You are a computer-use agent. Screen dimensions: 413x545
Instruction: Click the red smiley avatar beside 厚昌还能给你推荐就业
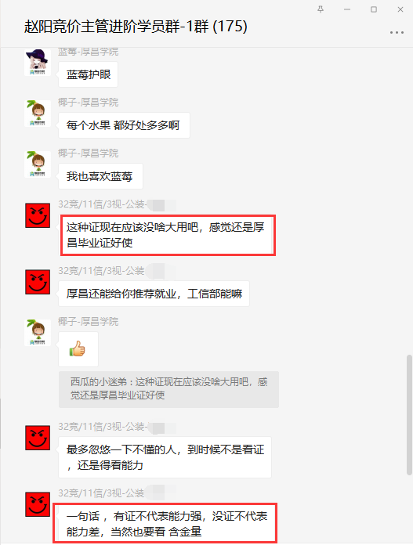(x=38, y=282)
